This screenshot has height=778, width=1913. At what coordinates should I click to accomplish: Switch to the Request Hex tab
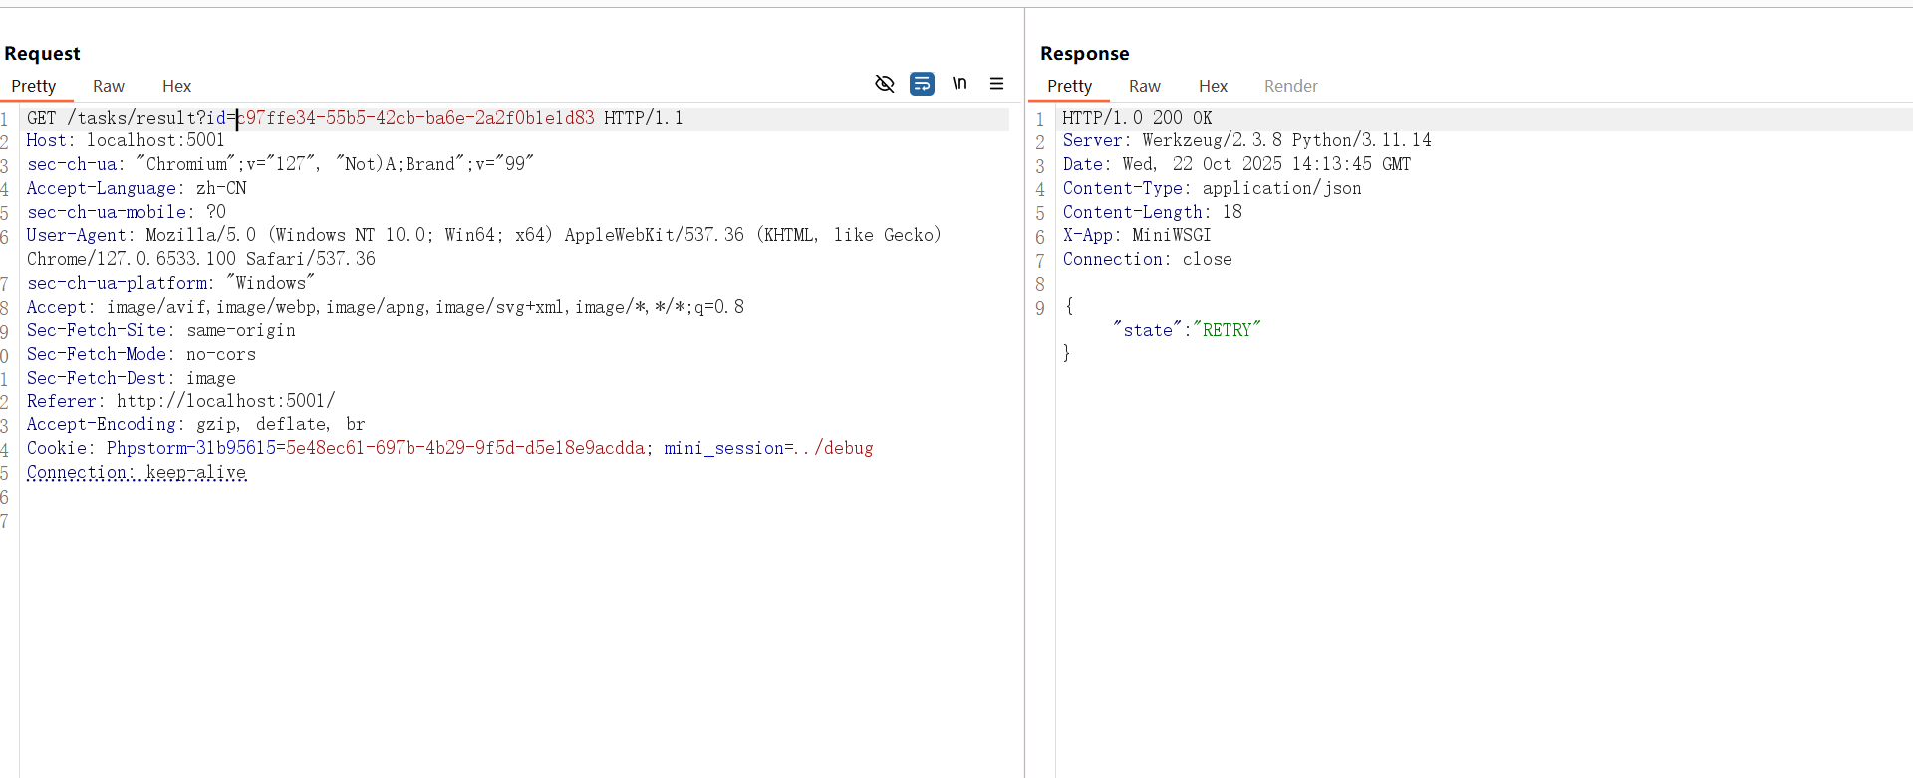[x=176, y=86]
